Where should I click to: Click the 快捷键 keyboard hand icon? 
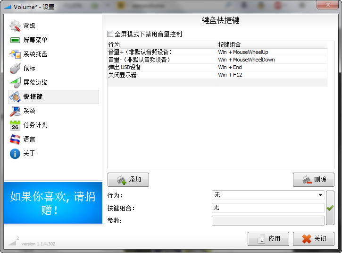[15, 96]
